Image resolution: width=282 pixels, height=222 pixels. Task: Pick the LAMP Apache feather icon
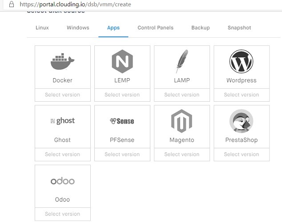[x=182, y=61]
